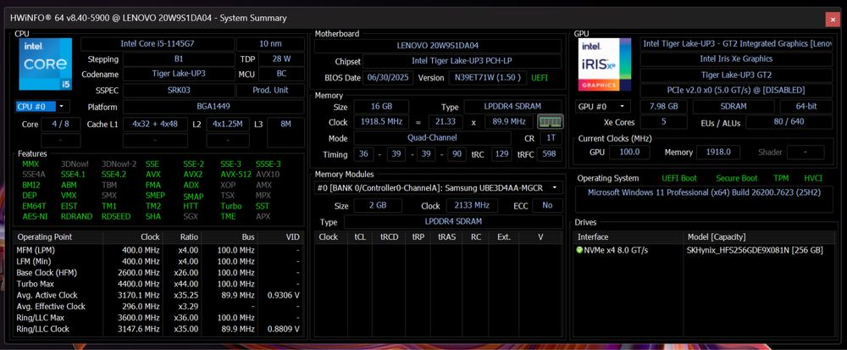Click the L3 cache 8M value
Viewport: 847px width, 350px height.
(x=285, y=125)
